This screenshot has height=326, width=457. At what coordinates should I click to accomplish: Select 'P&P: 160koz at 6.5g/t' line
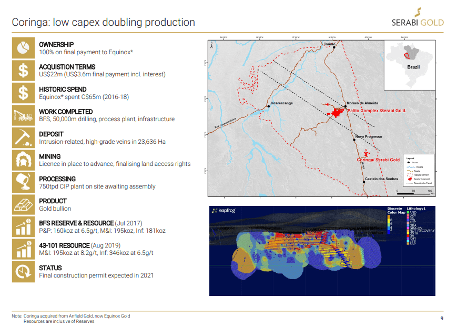click(x=103, y=231)
